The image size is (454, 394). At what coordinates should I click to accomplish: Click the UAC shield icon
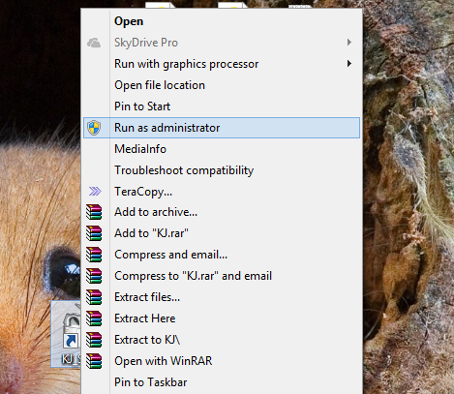point(94,128)
